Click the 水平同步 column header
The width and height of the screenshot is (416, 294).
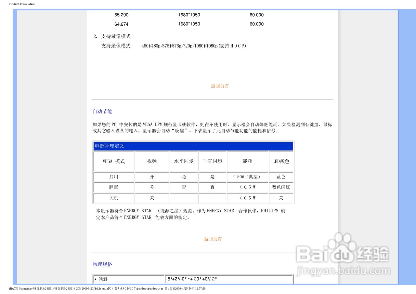(184, 161)
